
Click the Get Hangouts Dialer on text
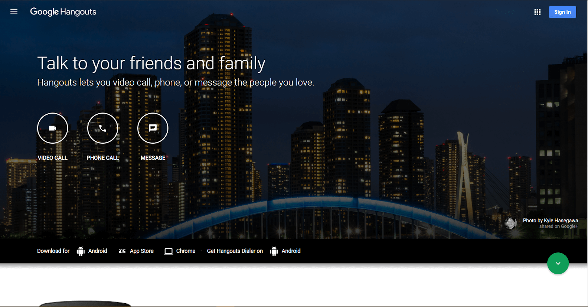(235, 251)
